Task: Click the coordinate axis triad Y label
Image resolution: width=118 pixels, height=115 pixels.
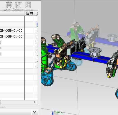Action: [x=62, y=113]
